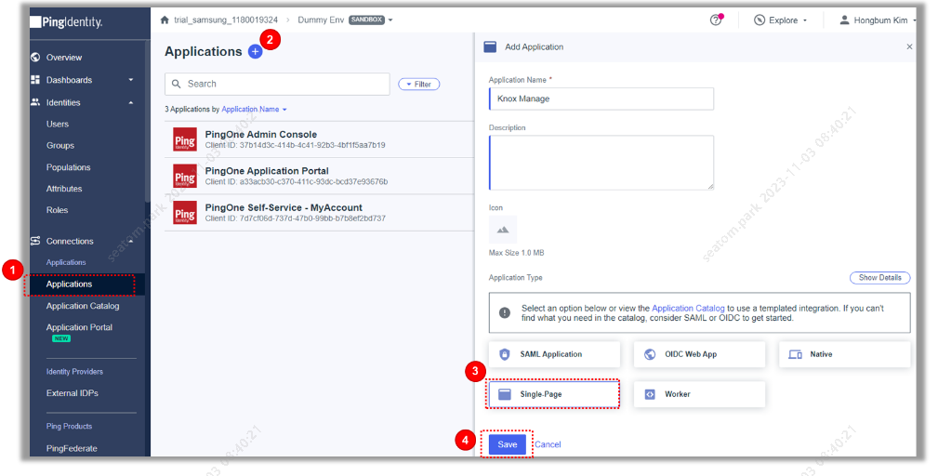Open Application Catalog in the sidebar
Viewport: 938px width, 476px height.
83,306
